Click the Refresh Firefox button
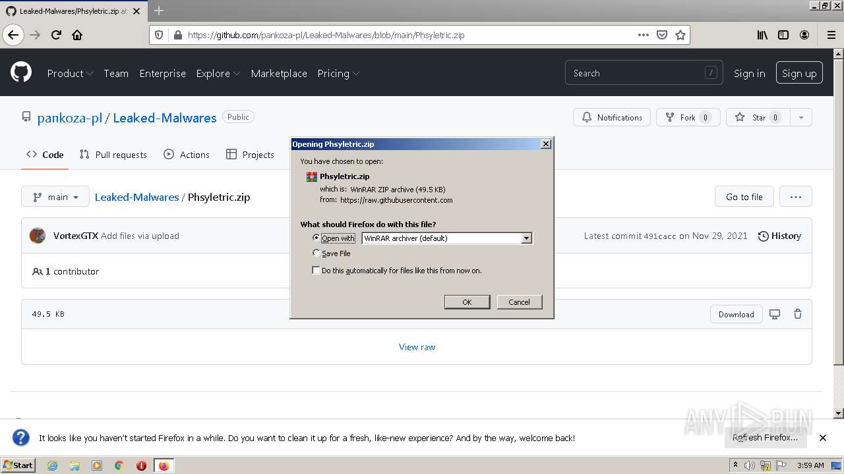Image resolution: width=844 pixels, height=474 pixels. click(x=765, y=438)
